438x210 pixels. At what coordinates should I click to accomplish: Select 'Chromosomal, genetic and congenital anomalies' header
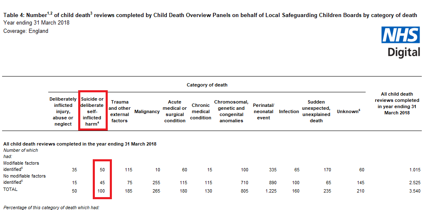pyautogui.click(x=231, y=111)
